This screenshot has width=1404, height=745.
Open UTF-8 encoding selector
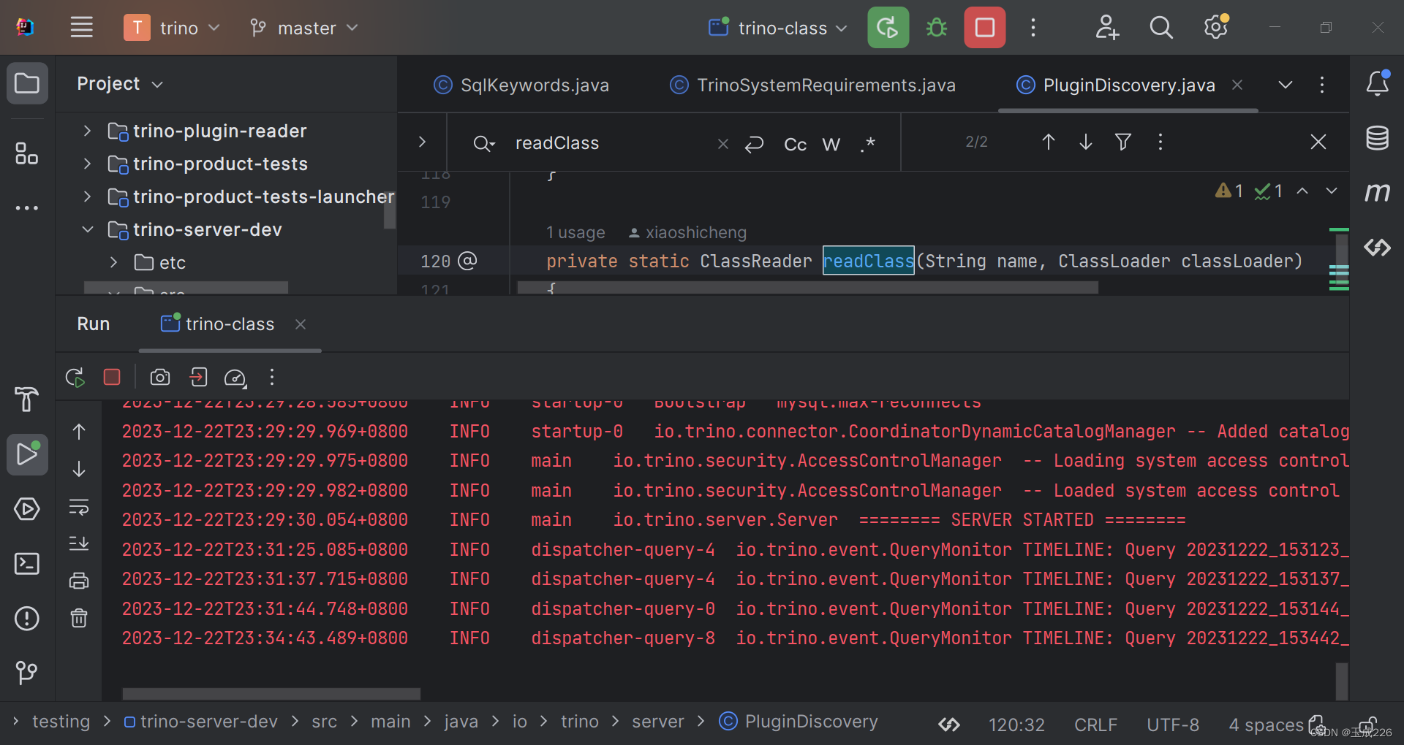(1173, 725)
